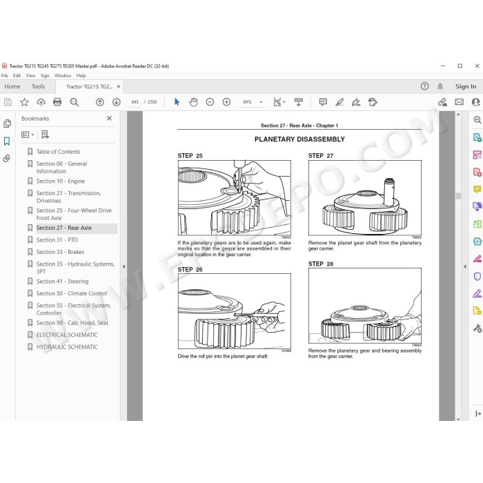Screen dimensions: 483x483
Task: Click the scrolling mode keyboard icon
Action: (x=299, y=102)
